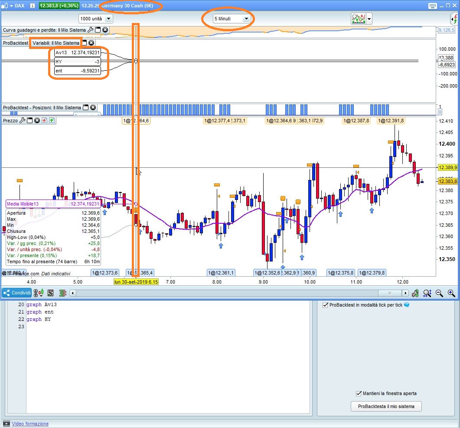Select the ProBacktest tab label
Image resolution: width=460 pixels, height=428 pixels.
pos(16,43)
